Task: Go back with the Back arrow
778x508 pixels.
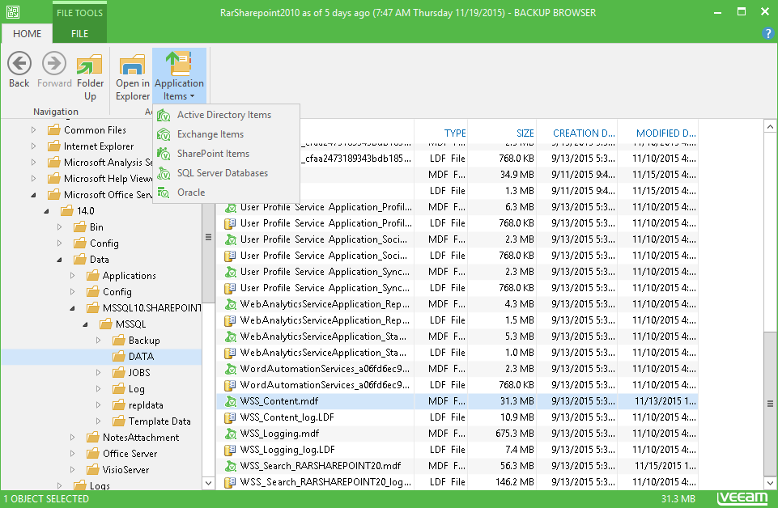Action: tap(19, 70)
